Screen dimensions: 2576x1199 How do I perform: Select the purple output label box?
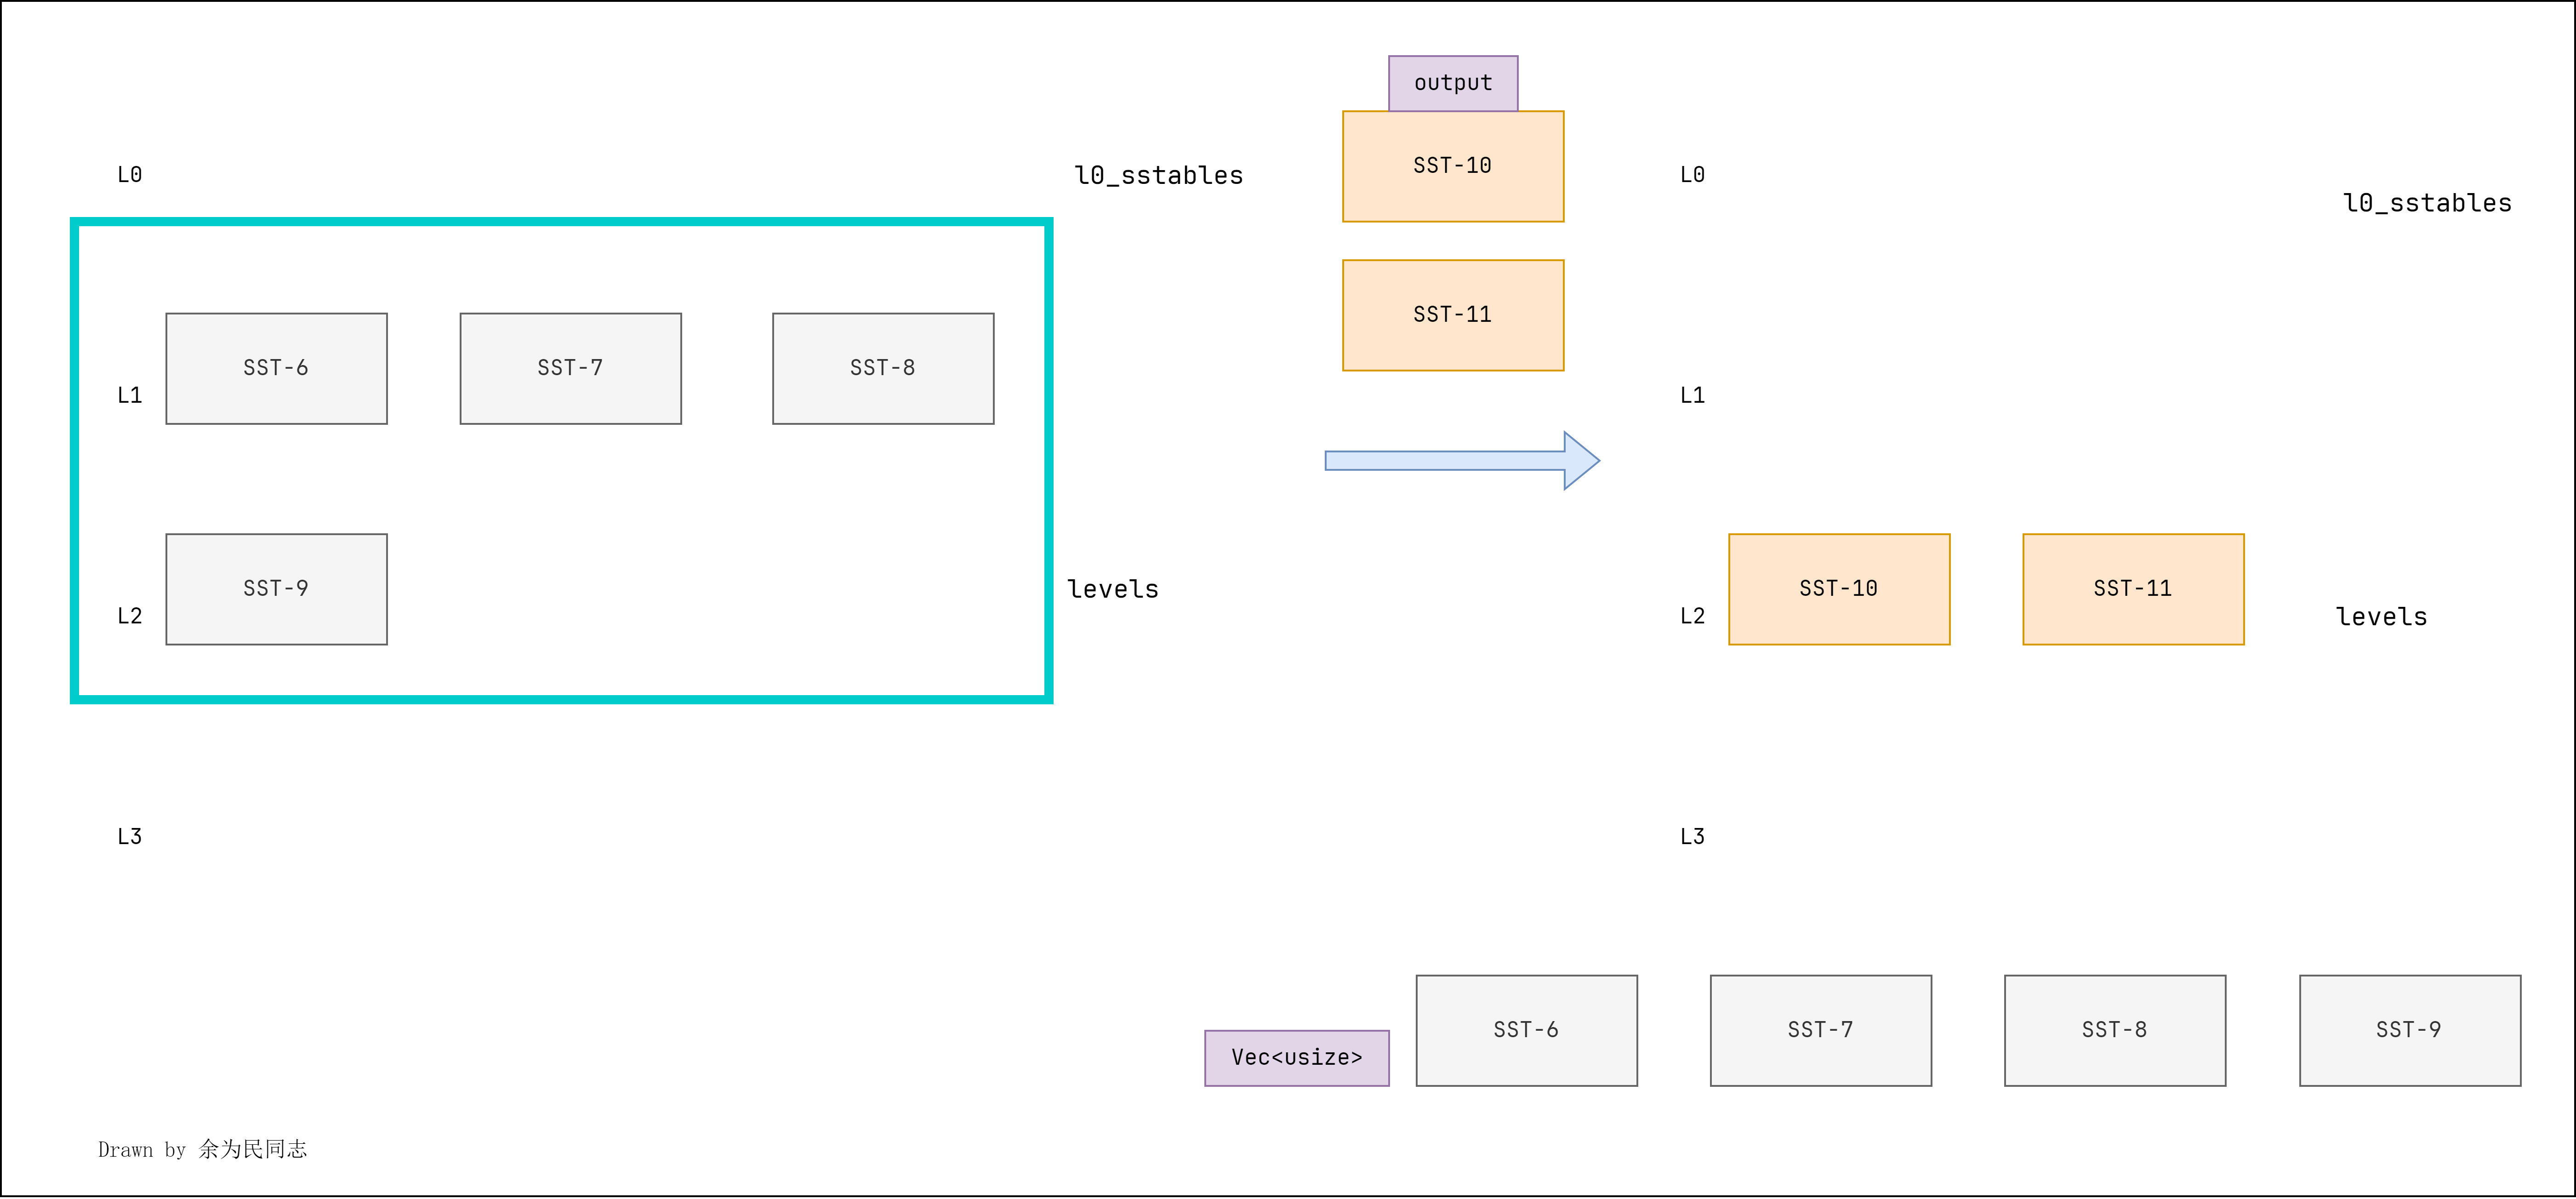(1453, 83)
